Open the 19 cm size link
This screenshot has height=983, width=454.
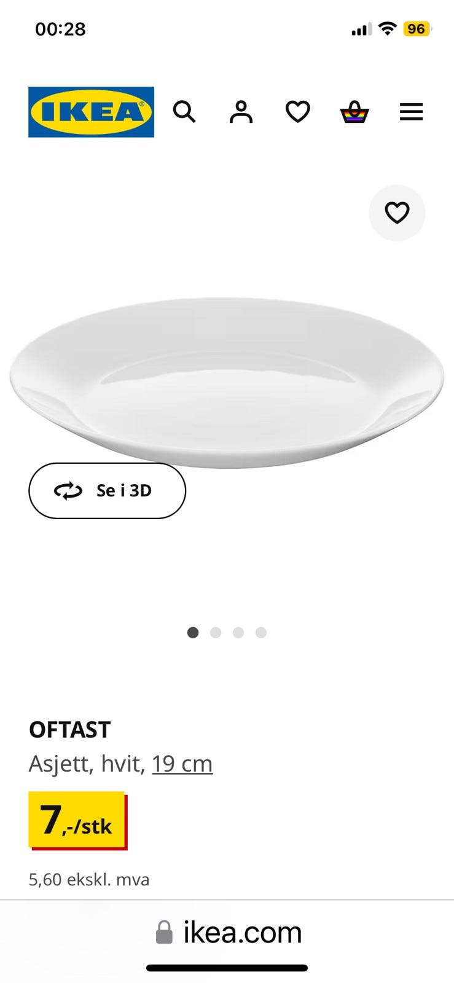(182, 764)
